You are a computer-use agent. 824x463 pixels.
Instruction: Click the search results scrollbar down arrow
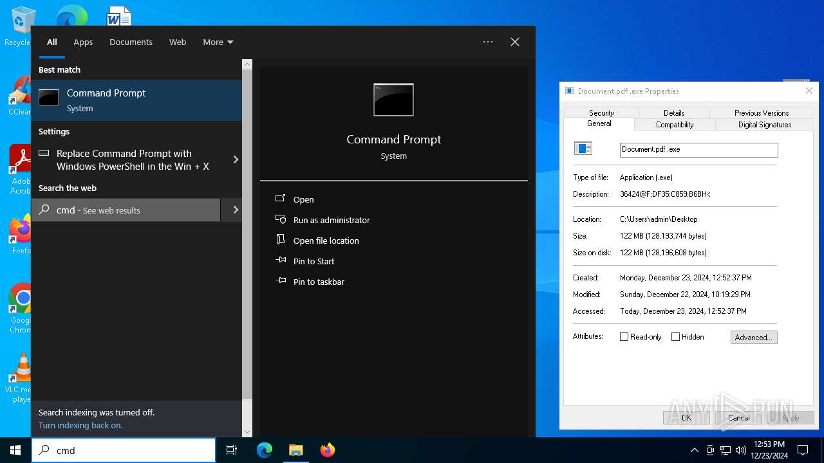(x=247, y=431)
